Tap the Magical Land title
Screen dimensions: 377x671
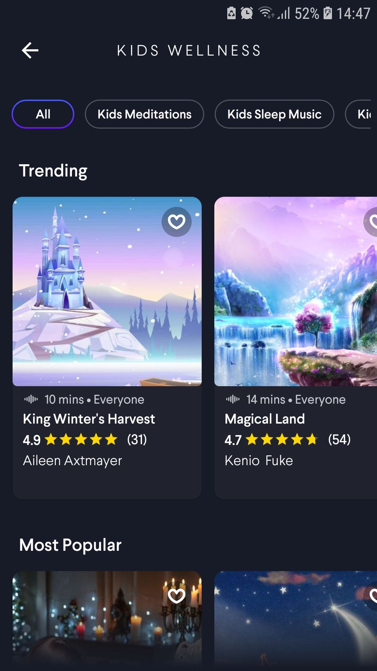coord(265,419)
